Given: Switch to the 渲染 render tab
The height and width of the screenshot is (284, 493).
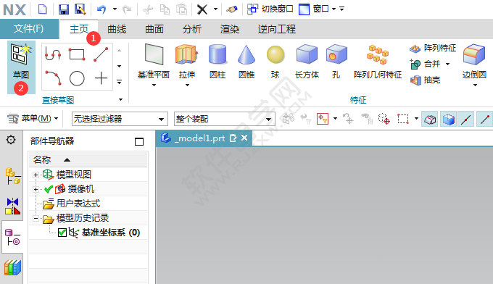Looking at the screenshot, I should [x=230, y=29].
